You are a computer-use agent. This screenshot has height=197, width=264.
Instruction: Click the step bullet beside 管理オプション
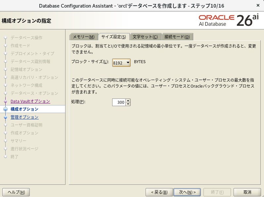click(x=6, y=117)
